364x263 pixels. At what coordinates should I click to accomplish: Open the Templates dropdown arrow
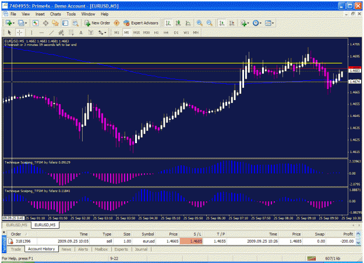coord(273,23)
